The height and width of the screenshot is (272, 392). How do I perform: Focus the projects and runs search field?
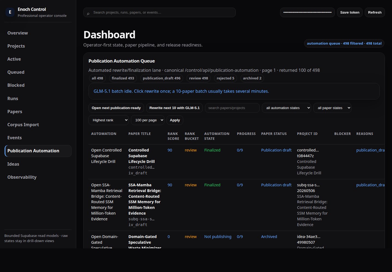tap(160, 13)
